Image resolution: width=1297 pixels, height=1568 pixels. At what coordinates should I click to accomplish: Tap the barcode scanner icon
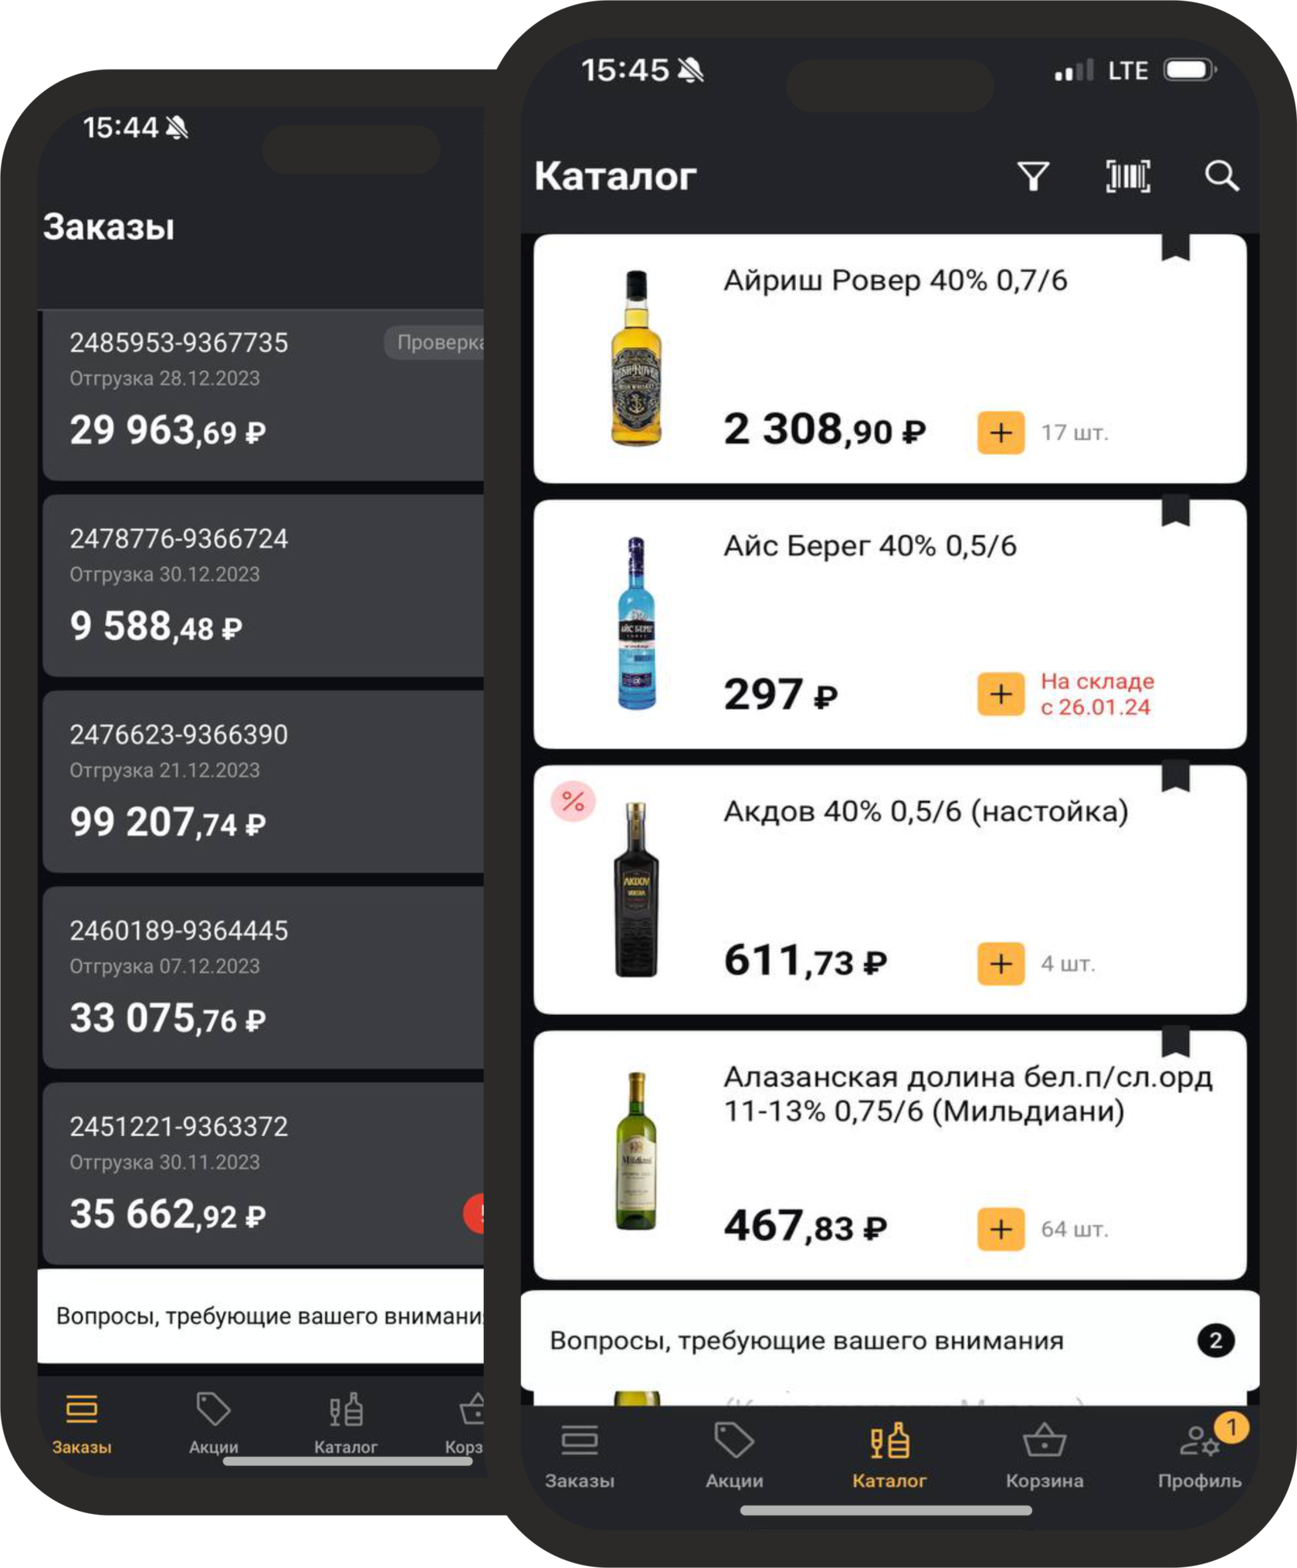[1128, 176]
